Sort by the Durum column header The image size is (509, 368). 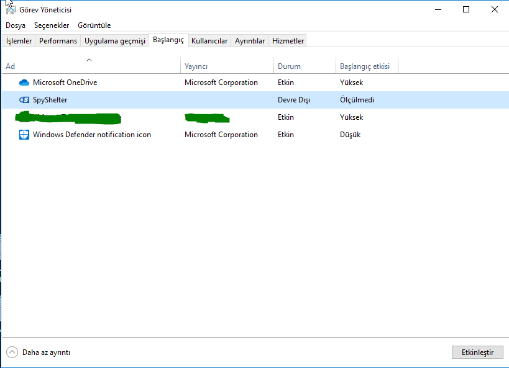click(305, 65)
